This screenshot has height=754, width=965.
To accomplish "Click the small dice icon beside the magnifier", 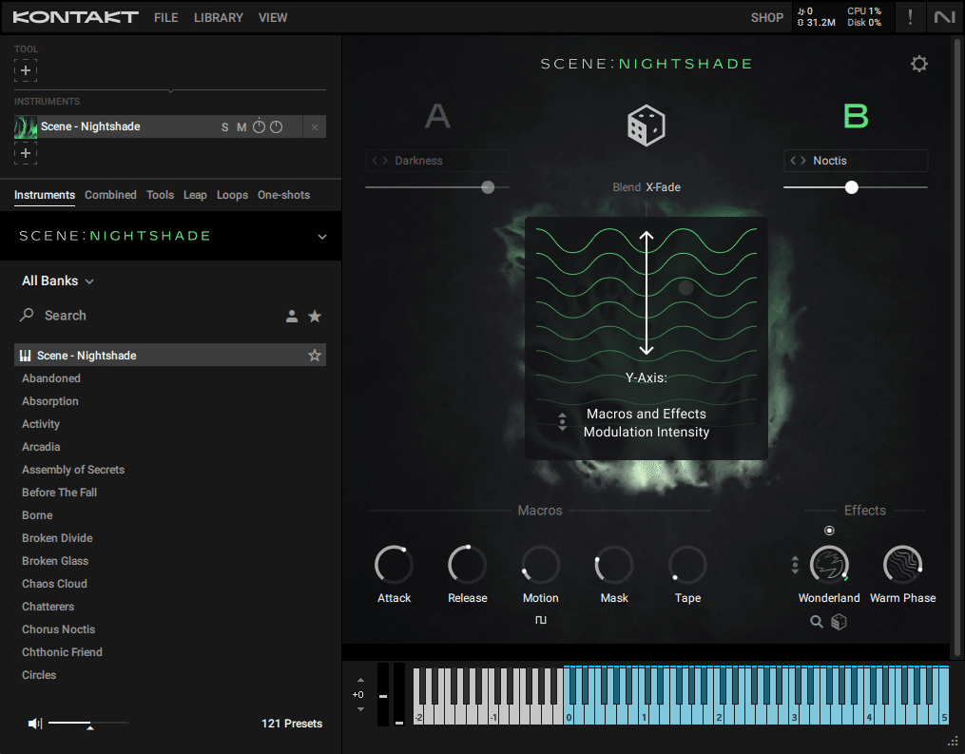I will (838, 621).
